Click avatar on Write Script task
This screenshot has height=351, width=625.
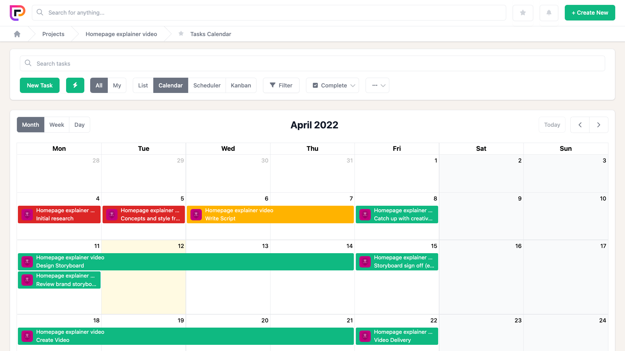(196, 214)
